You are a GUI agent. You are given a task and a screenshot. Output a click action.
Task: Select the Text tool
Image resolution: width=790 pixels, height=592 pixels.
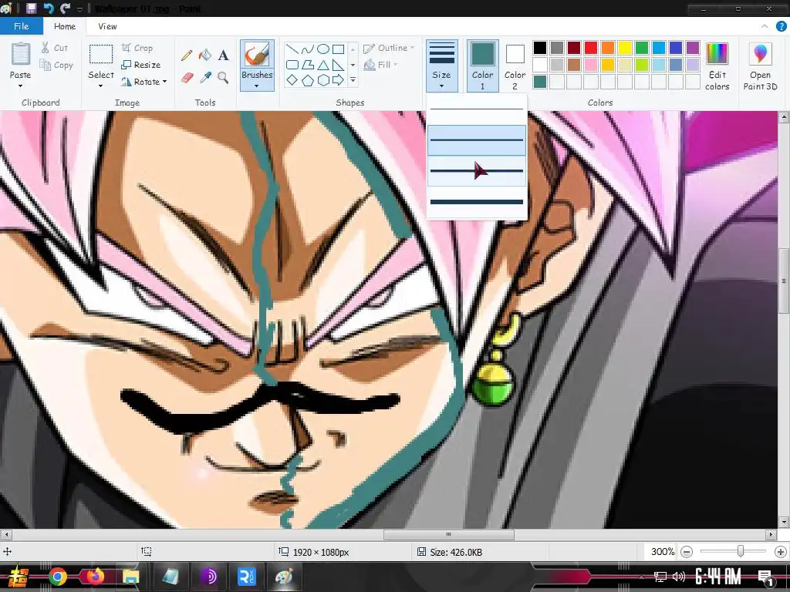click(x=223, y=55)
